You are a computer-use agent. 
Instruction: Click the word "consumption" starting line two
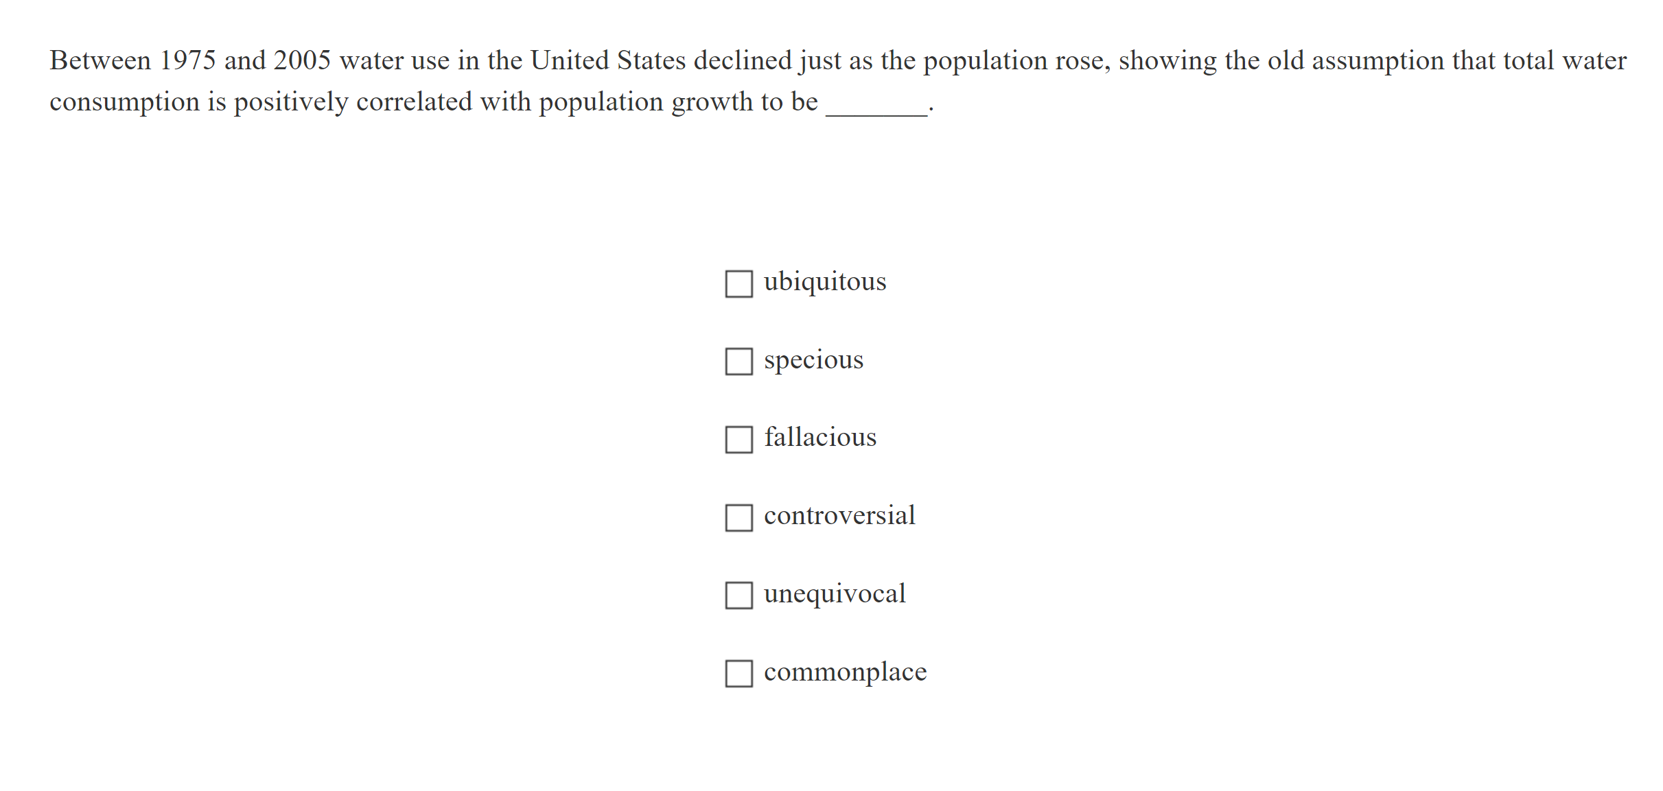pyautogui.click(x=124, y=102)
